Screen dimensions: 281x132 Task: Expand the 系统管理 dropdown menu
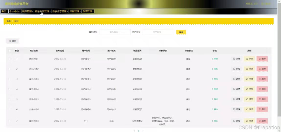[x=88, y=11]
